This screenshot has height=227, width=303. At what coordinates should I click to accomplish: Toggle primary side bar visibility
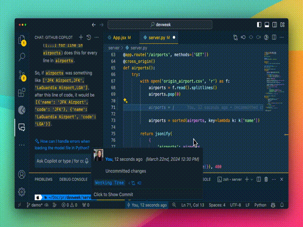(259, 25)
